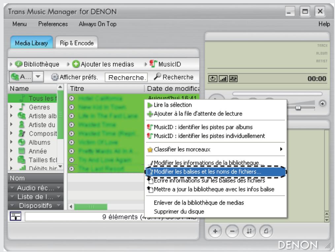Open the Preferences menu
335x252 pixels.
click(53, 24)
